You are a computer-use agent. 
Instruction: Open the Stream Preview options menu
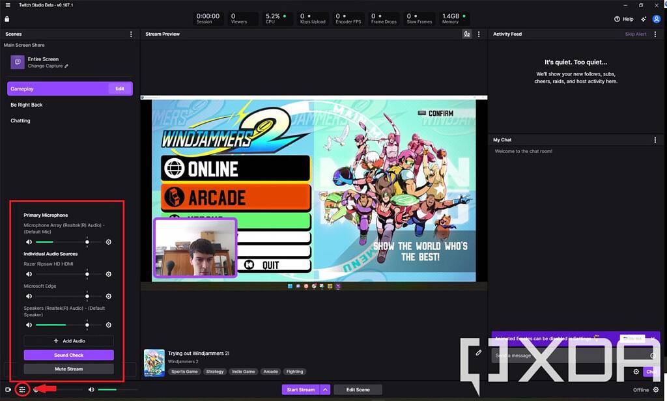coord(479,34)
